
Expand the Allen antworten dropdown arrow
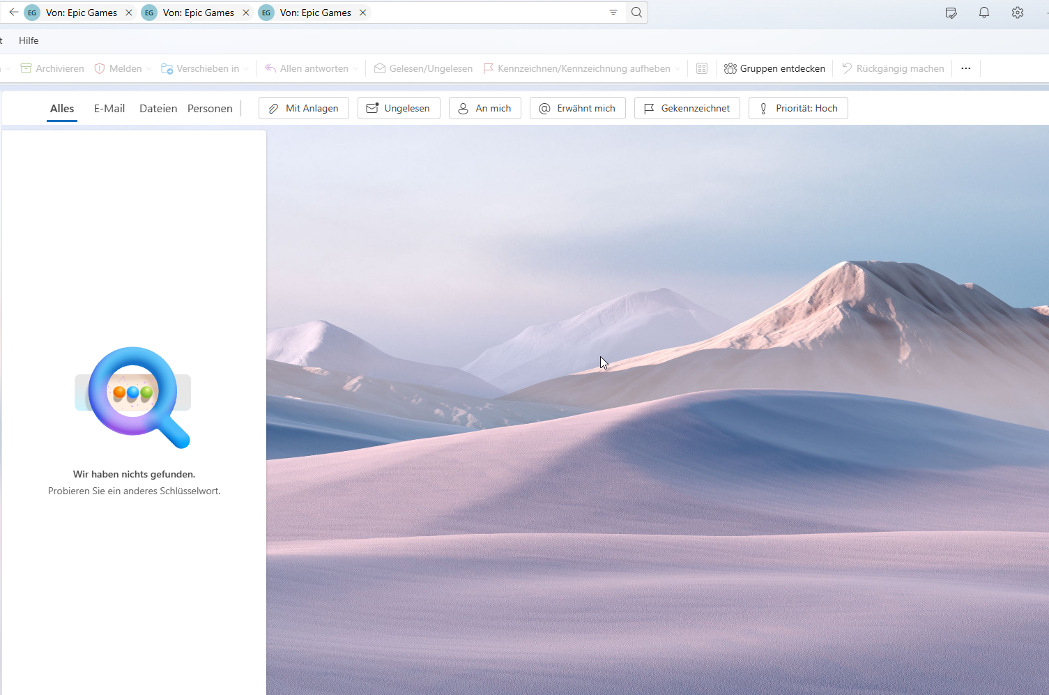point(355,68)
